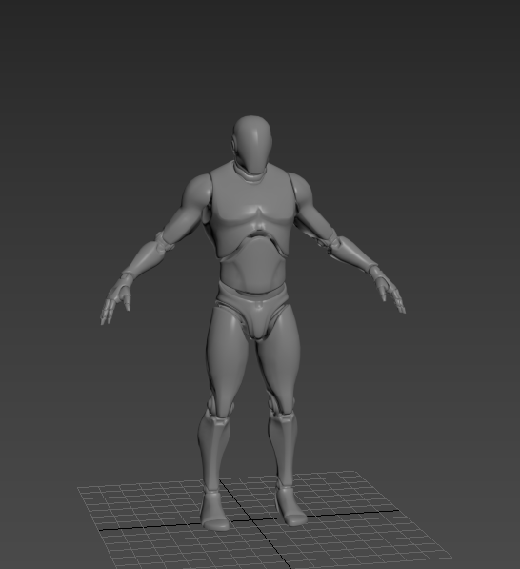Image resolution: width=520 pixels, height=569 pixels.
Task: Click the knee joint on the viewport's left side
Action: [x=219, y=409]
